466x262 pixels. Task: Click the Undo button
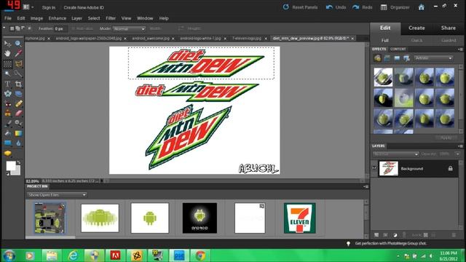[x=336, y=7]
